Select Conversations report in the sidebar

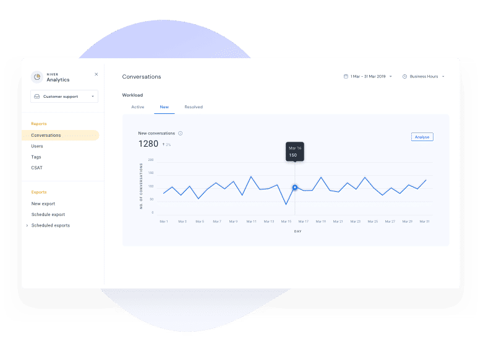tap(60, 135)
